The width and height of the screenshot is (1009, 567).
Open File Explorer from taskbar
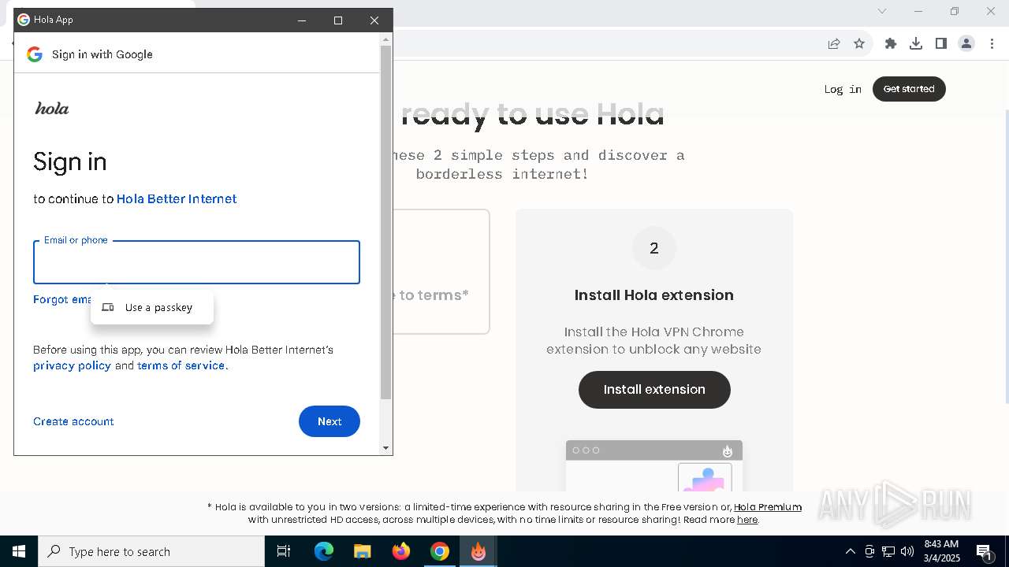pyautogui.click(x=362, y=551)
